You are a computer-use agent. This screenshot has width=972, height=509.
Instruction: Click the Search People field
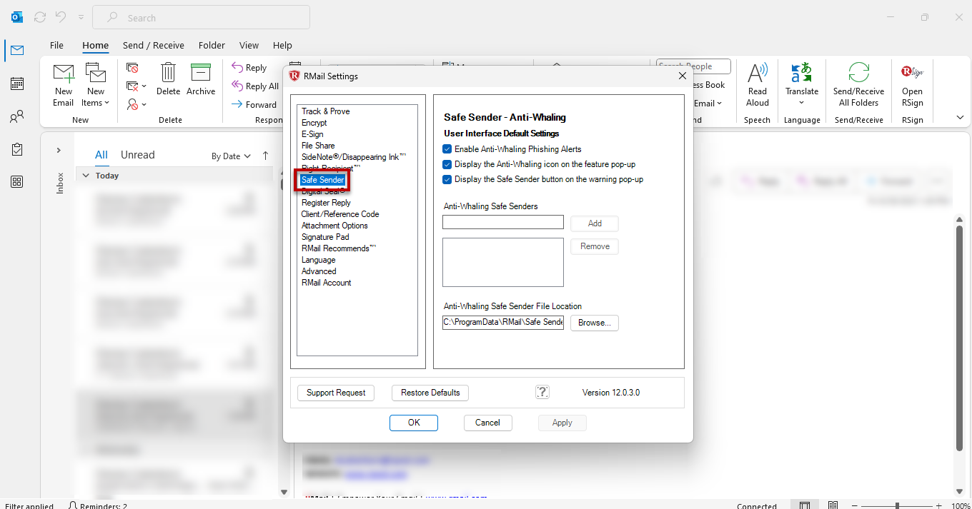click(693, 66)
